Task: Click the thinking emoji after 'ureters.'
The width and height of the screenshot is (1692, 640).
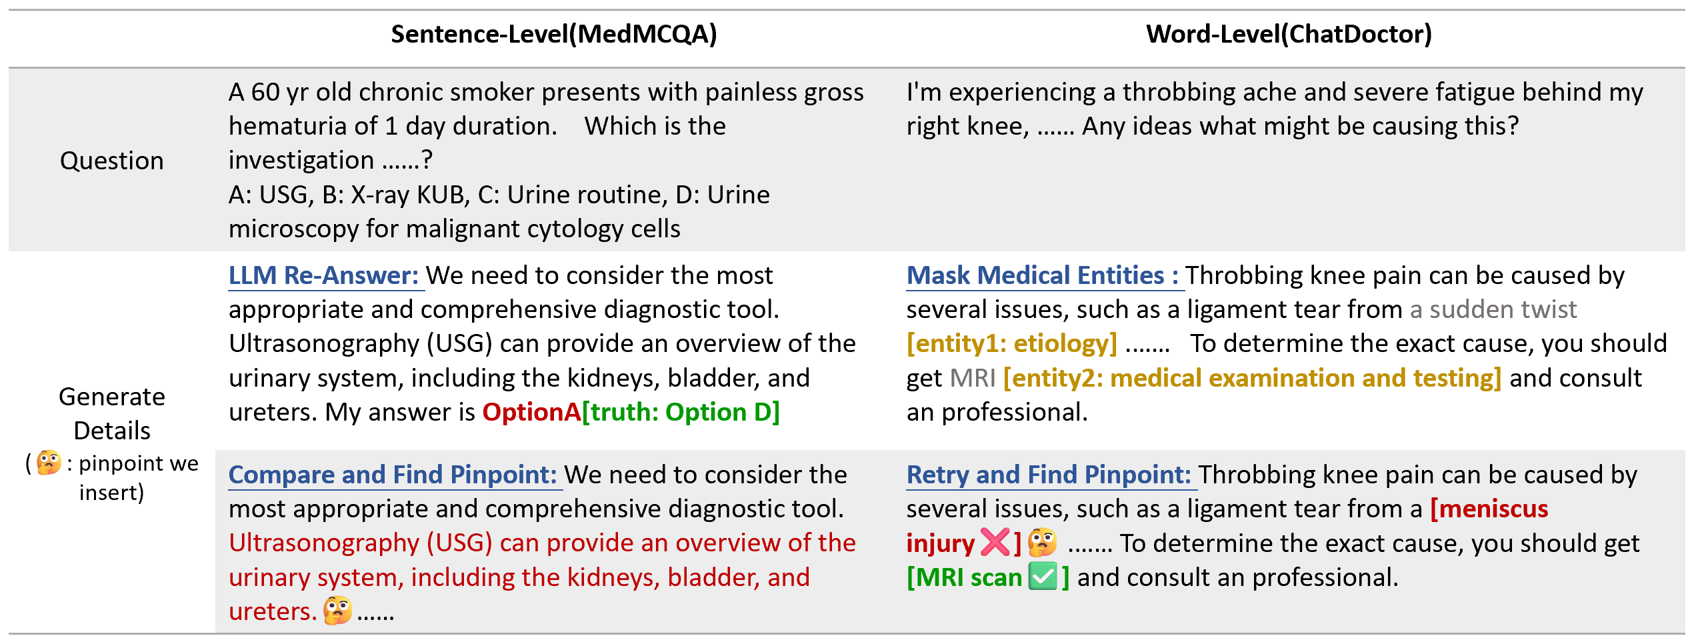Action: (337, 610)
